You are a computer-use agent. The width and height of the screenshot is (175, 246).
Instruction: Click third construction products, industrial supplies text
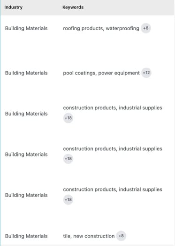tap(113, 189)
